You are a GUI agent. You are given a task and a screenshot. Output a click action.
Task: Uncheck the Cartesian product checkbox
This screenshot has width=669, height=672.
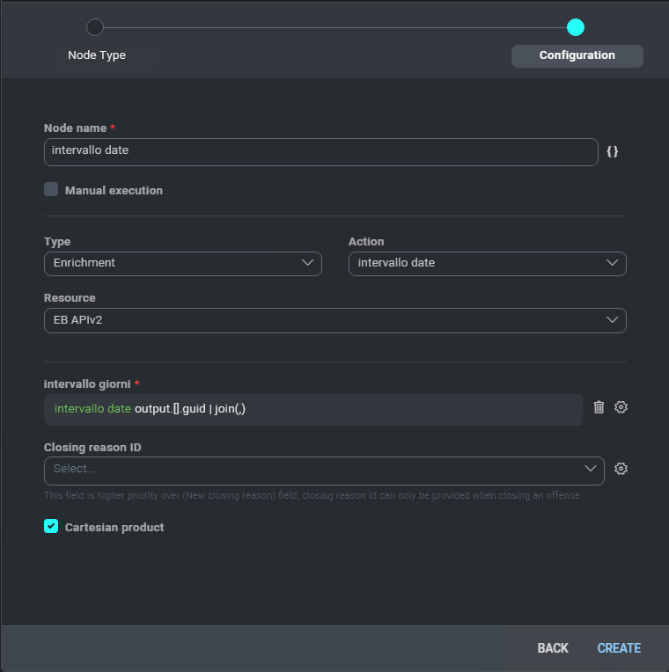(x=51, y=526)
